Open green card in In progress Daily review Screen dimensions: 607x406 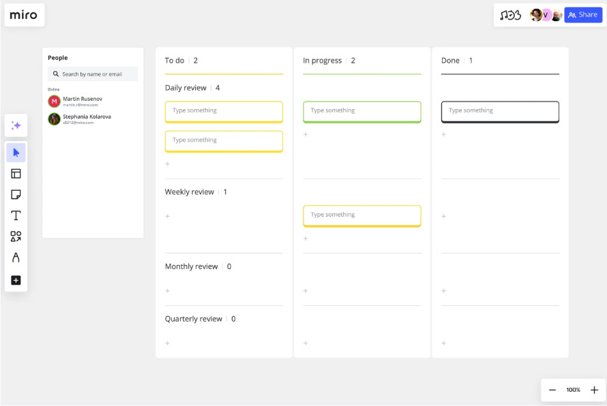[362, 112]
